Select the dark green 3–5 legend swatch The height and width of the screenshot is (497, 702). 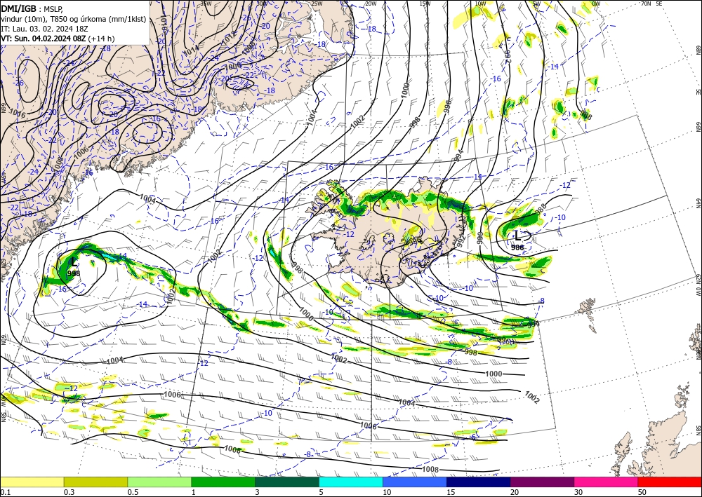[287, 482]
